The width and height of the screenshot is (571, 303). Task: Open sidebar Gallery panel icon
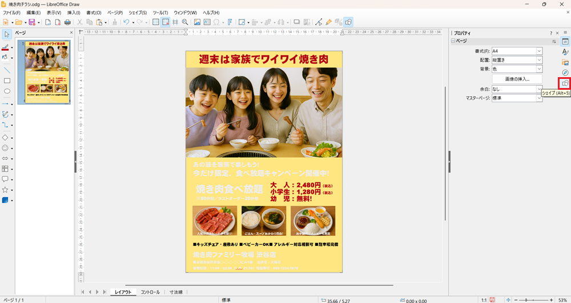pos(565,62)
